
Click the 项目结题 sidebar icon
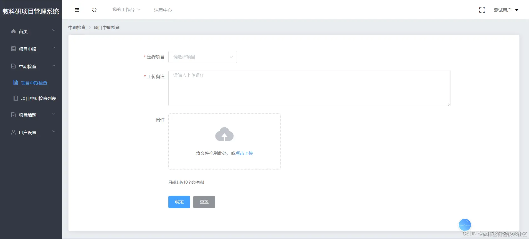[x=13, y=115]
